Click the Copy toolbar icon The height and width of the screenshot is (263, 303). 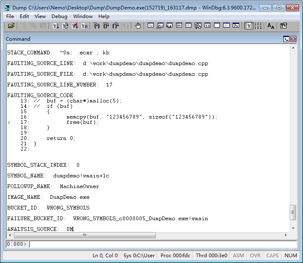pos(33,26)
